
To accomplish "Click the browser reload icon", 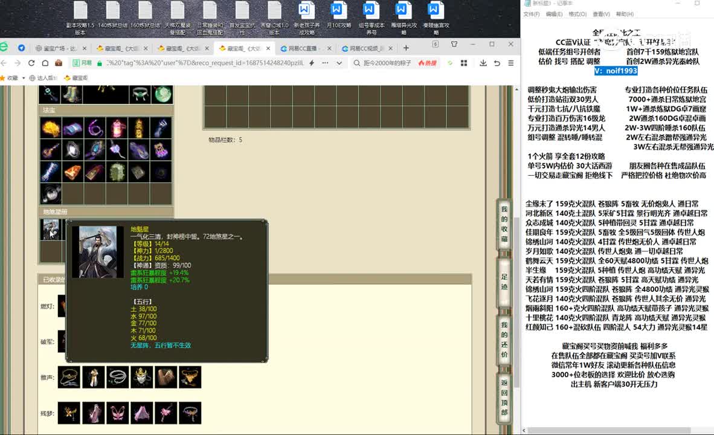I will pyautogui.click(x=31, y=63).
